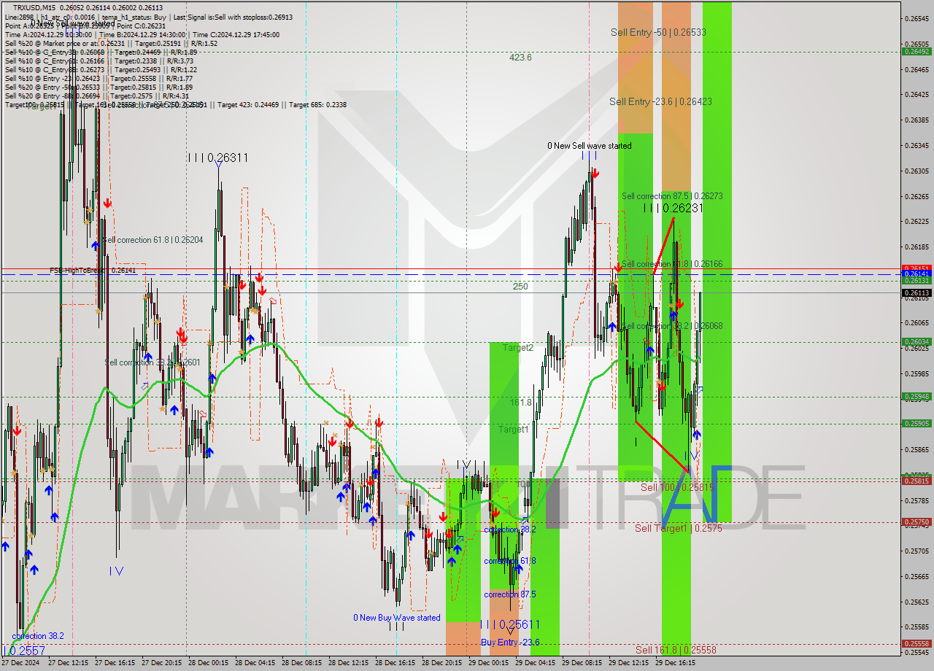Click the red 0.25750 price tag
This screenshot has width=934, height=671.
point(916,522)
